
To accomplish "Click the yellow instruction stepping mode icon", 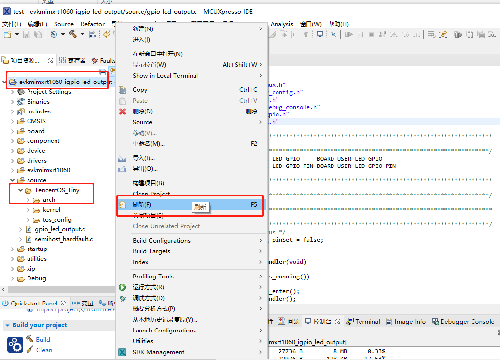I will tap(443, 34).
